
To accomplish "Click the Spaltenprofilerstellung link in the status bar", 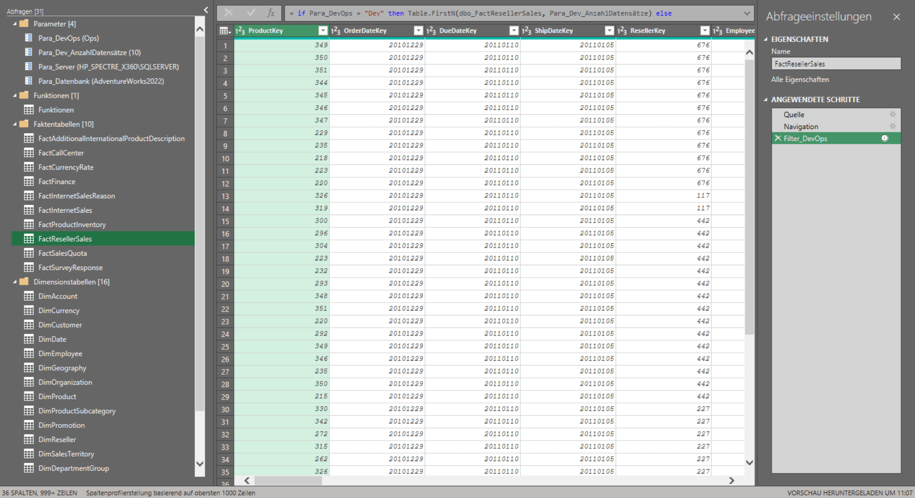I will (x=170, y=492).
